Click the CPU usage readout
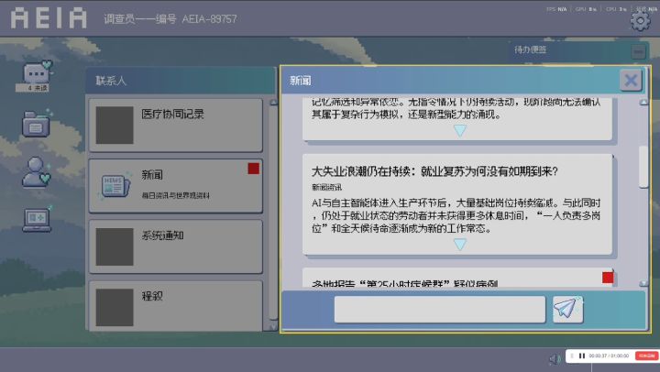Viewport: 660px width, 372px height. point(616,9)
